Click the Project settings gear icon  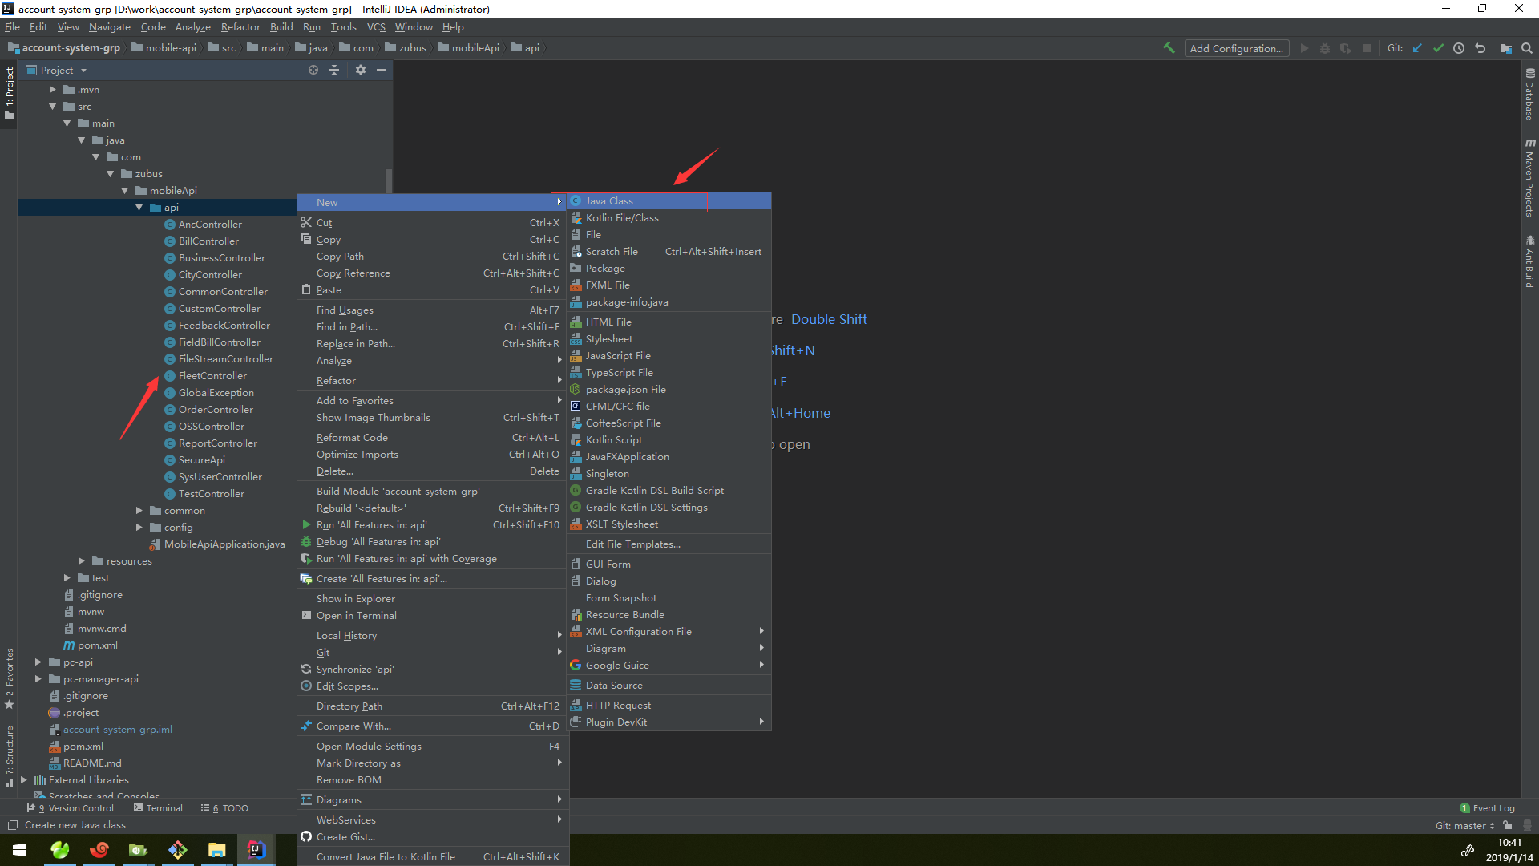359,70
